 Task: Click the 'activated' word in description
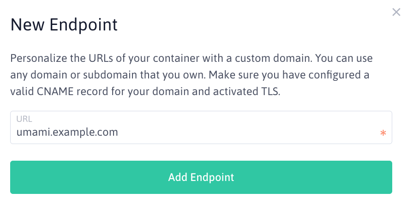pyautogui.click(x=235, y=91)
